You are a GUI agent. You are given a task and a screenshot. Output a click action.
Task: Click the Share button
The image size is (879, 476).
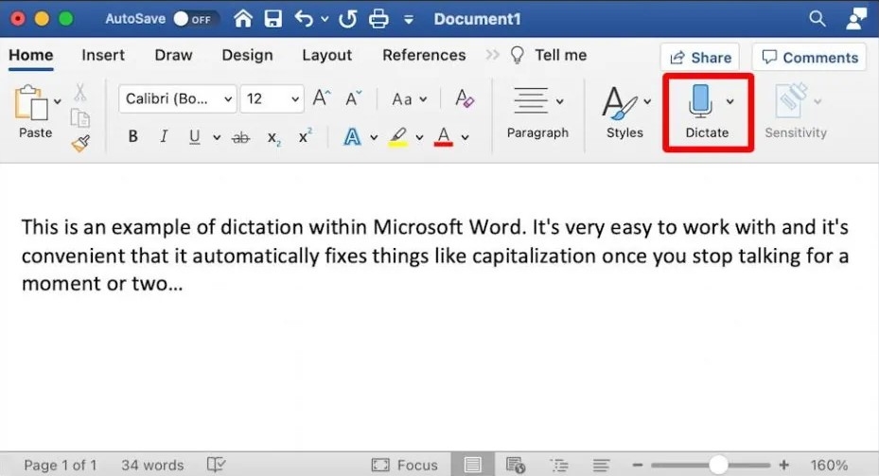[700, 57]
